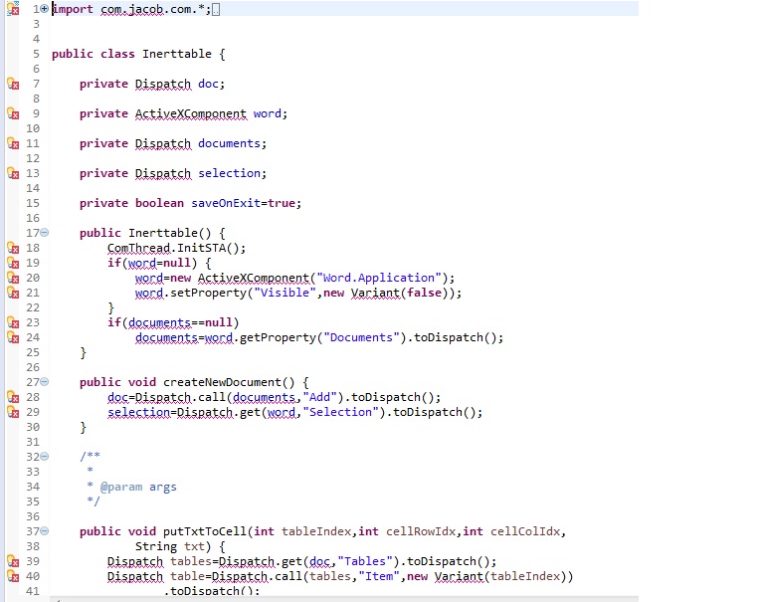Viewport: 764px width, 602px height.
Task: Click the 'selection' field on line 13
Action: [x=229, y=173]
